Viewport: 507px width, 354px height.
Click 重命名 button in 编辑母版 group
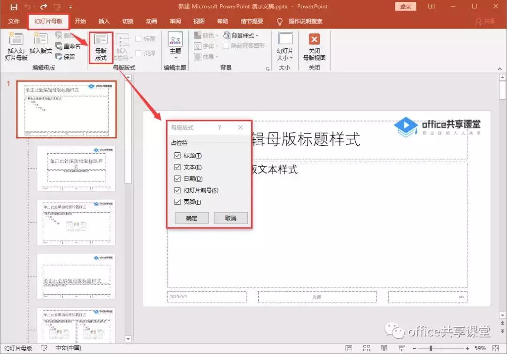pyautogui.click(x=68, y=46)
